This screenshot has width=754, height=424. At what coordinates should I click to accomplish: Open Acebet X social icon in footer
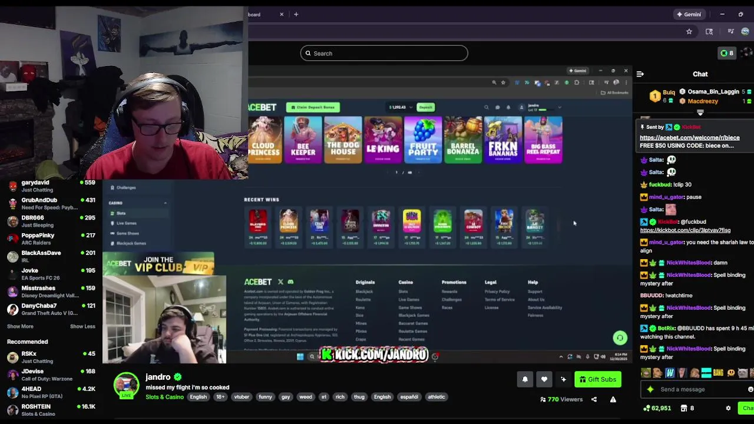280,282
